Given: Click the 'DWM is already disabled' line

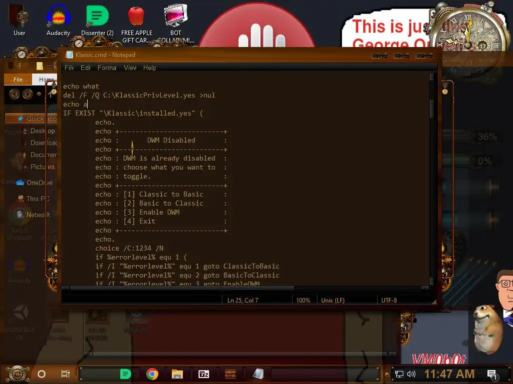Looking at the screenshot, I should (x=161, y=158).
